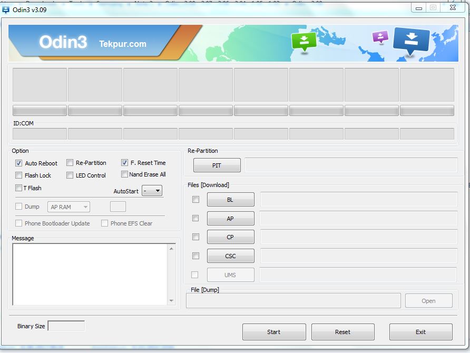Click the Tekpur.com text in the banner
Screen dimensions: 470x353
tap(123, 44)
